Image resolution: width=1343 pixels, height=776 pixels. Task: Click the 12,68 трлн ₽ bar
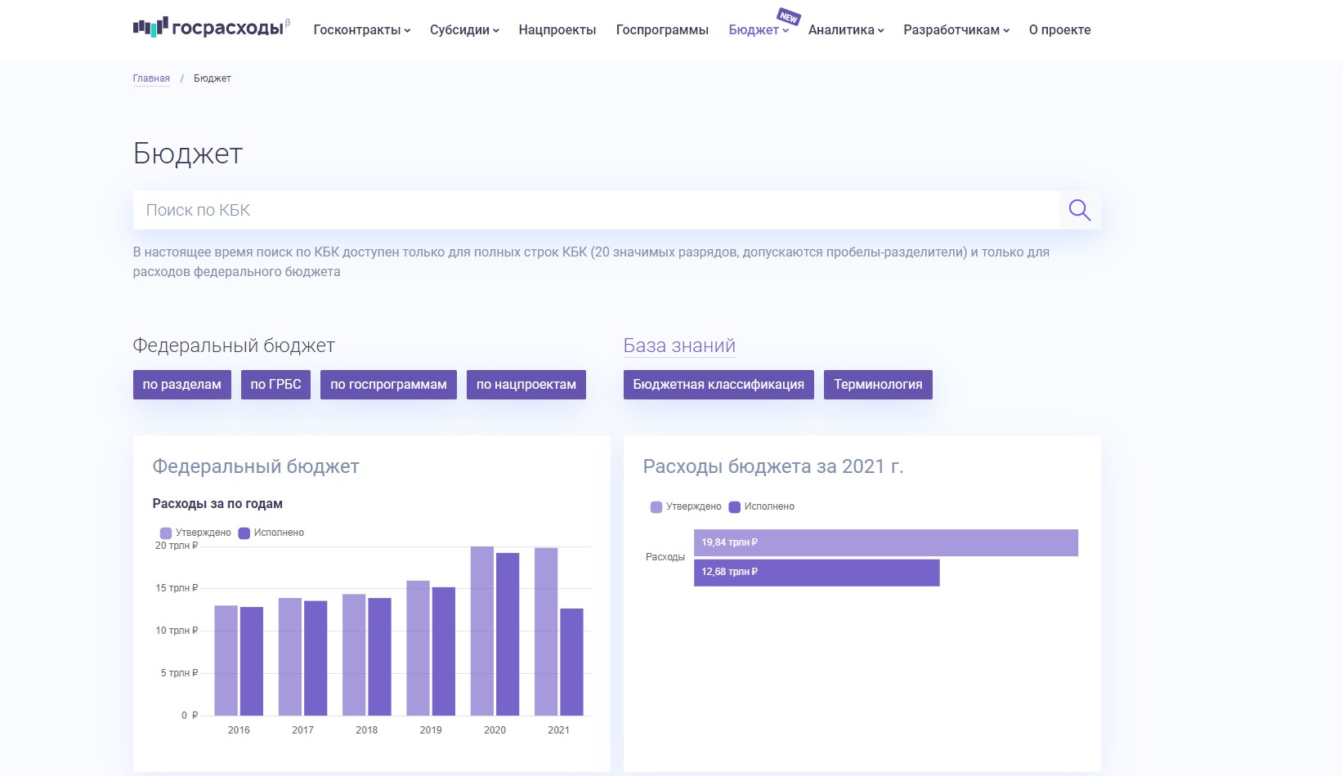[817, 572]
